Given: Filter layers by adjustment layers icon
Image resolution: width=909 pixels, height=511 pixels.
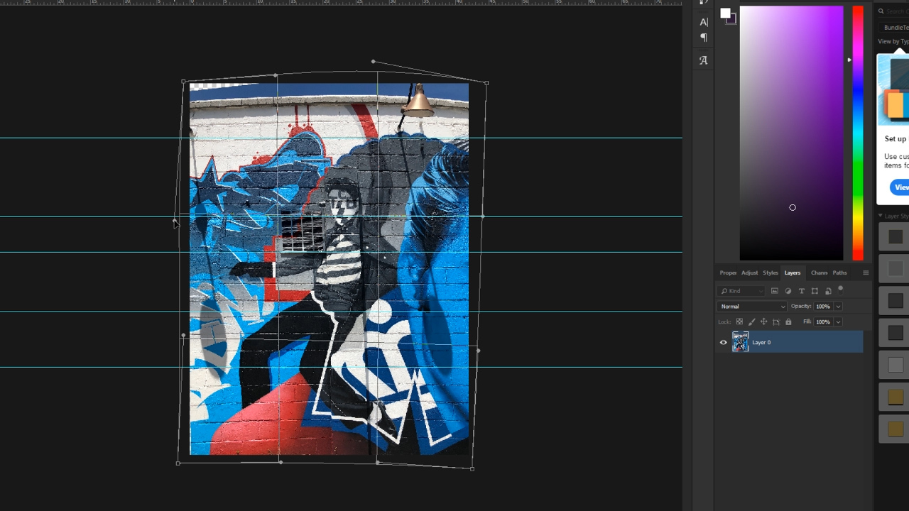Looking at the screenshot, I should pyautogui.click(x=788, y=291).
